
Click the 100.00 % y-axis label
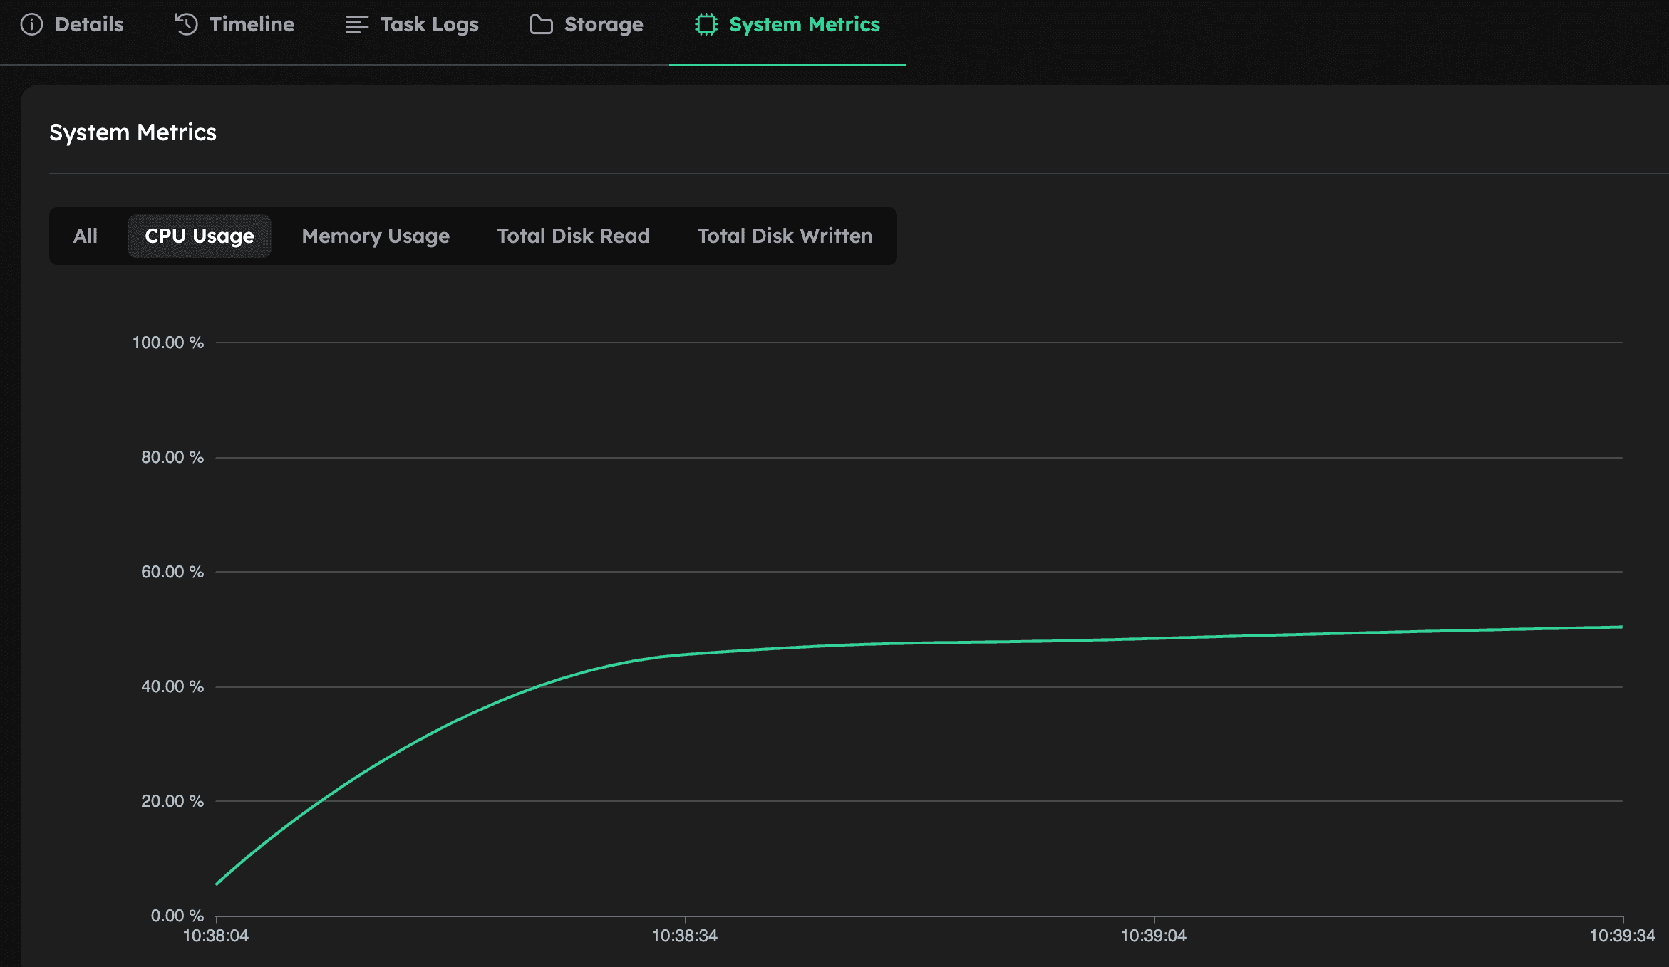click(168, 343)
